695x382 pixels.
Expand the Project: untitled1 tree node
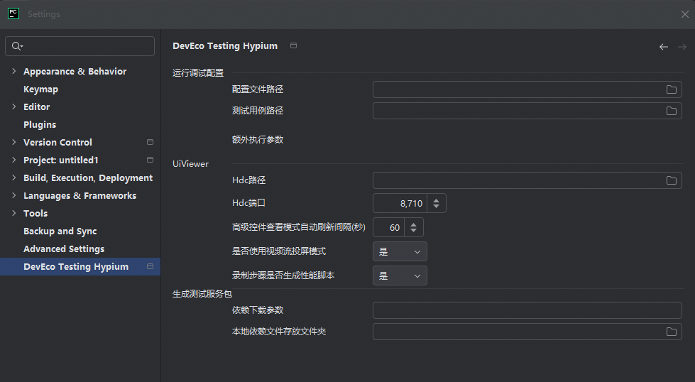point(13,160)
